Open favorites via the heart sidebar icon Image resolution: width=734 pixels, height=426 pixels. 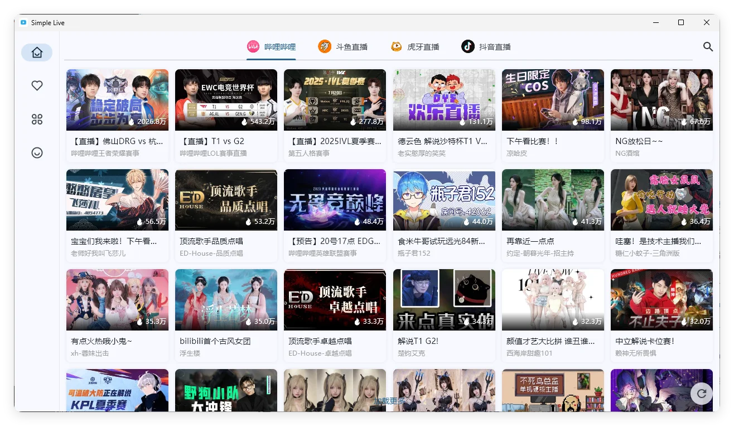36,85
